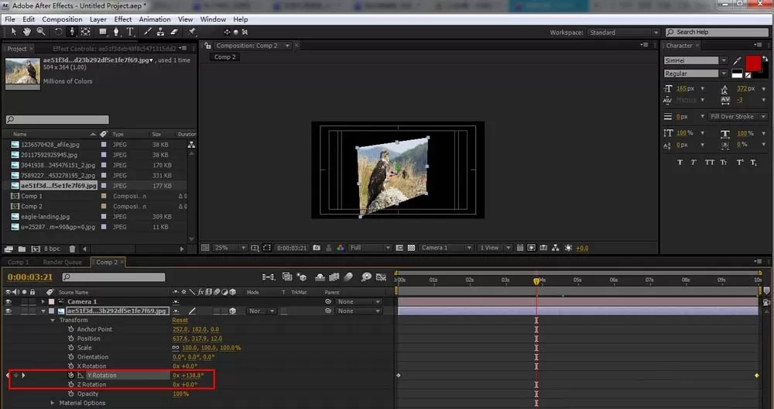Toggle viewer lock for Composition panel
Image resolution: width=774 pixels, height=409 pixels.
[x=207, y=46]
